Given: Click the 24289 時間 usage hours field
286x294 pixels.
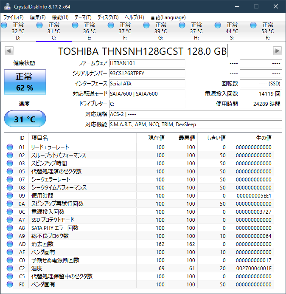Looking at the screenshot, I should (x=261, y=104).
